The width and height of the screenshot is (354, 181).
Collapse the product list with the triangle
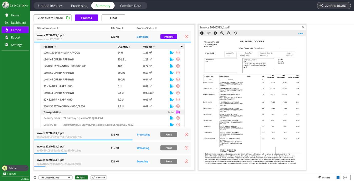181,47
